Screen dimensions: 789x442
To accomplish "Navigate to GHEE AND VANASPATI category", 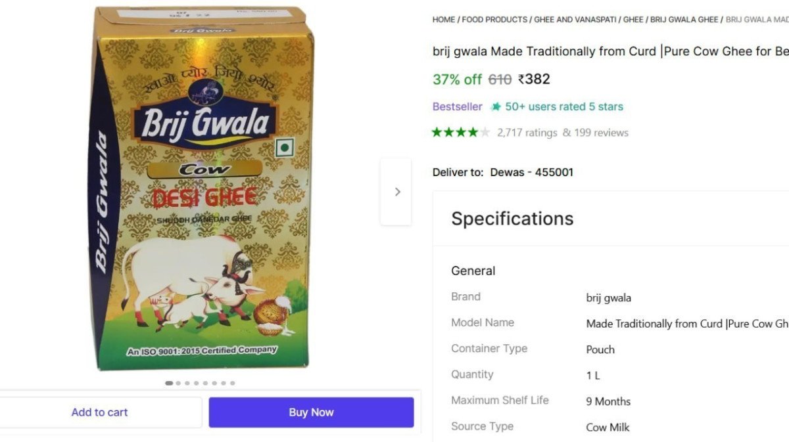I will pos(576,20).
